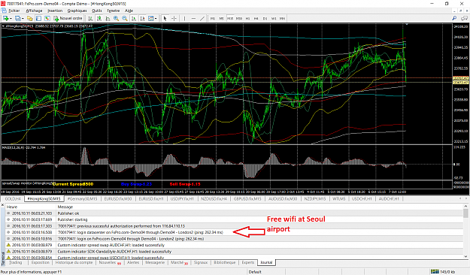Switch chart to line chart type

click(108, 19)
